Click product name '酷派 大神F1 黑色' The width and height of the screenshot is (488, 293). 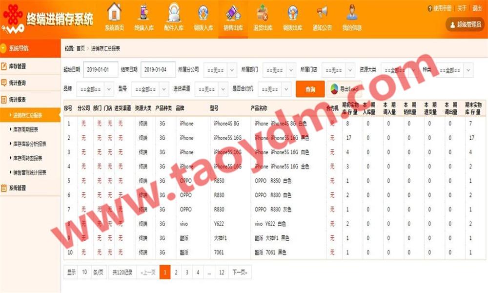tap(272, 238)
